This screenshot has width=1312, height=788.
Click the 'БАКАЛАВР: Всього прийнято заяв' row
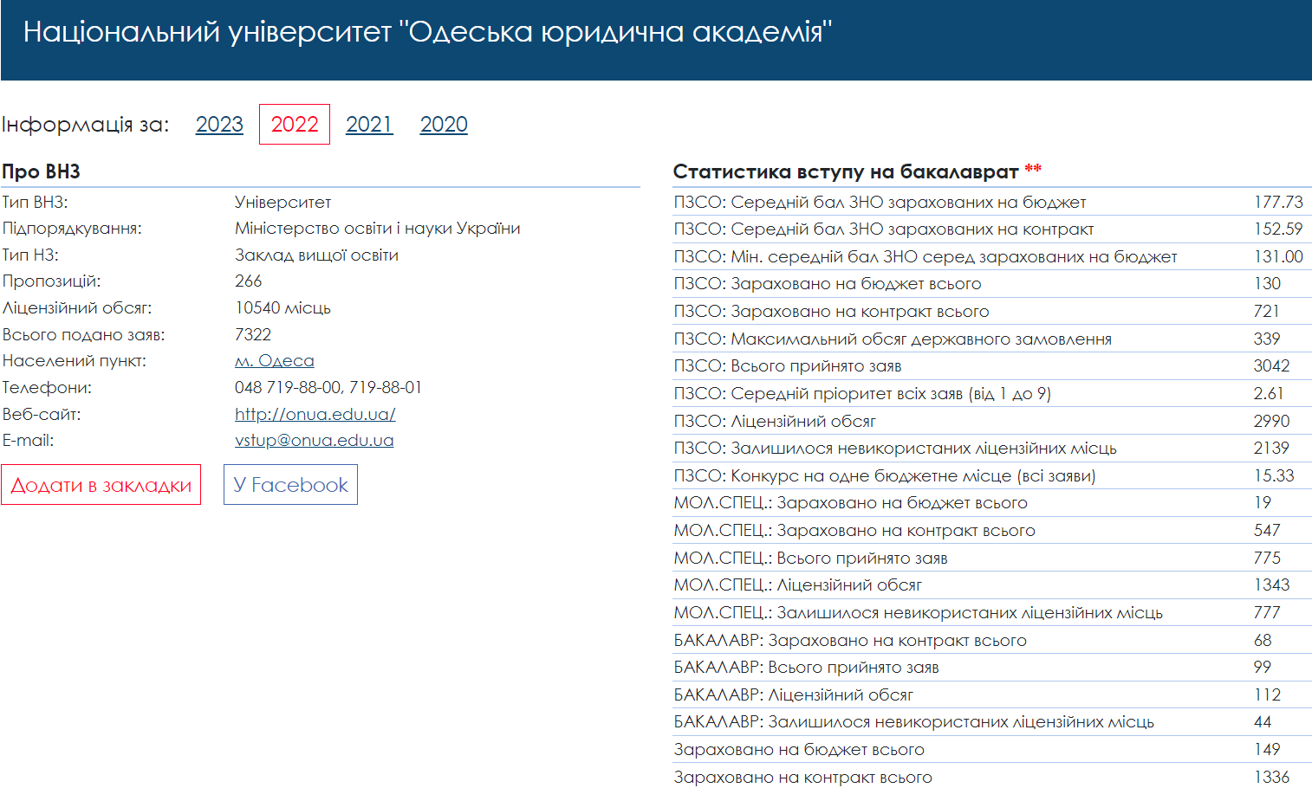tap(806, 668)
